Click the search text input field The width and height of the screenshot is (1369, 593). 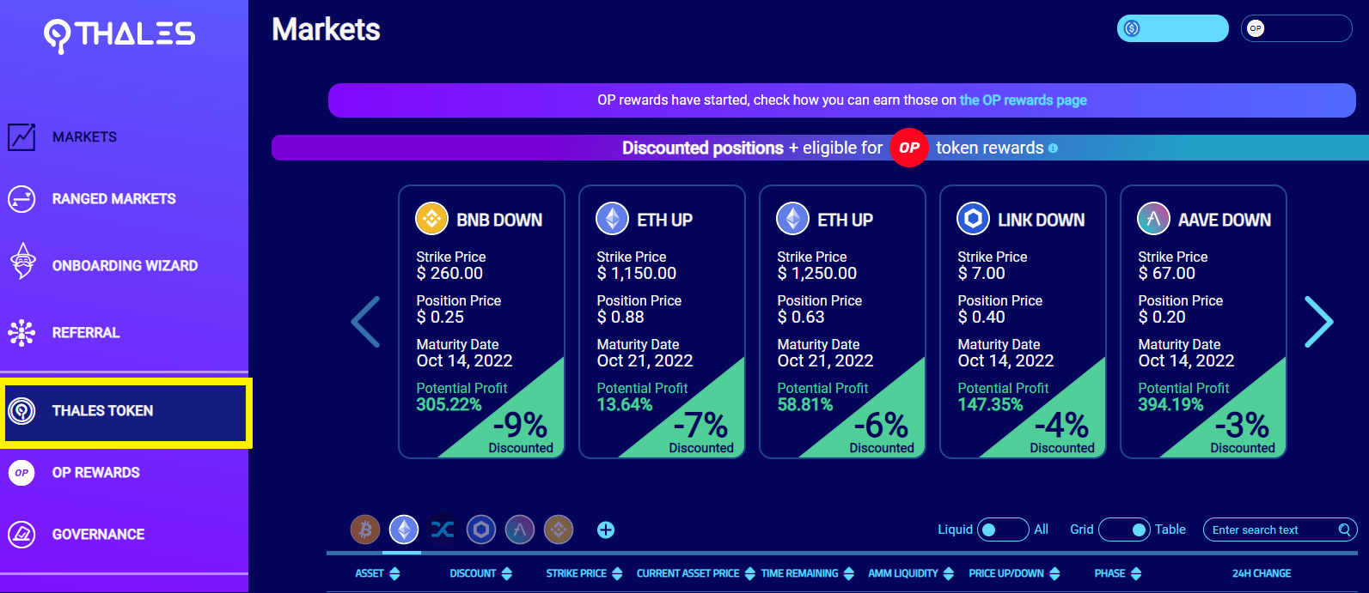tap(1272, 529)
